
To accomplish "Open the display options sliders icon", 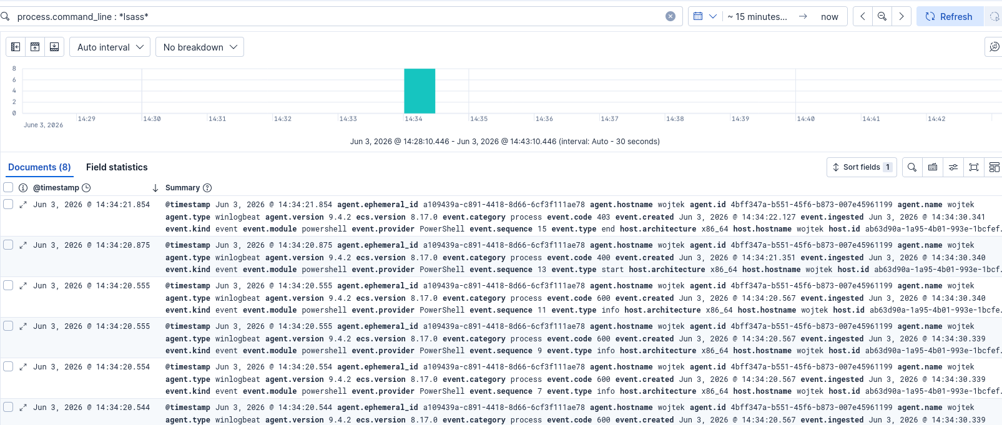I will [953, 167].
